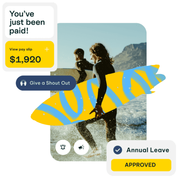178x178 pixels.
Task: Expand pay slip with plus icon
Action: pyautogui.click(x=47, y=49)
